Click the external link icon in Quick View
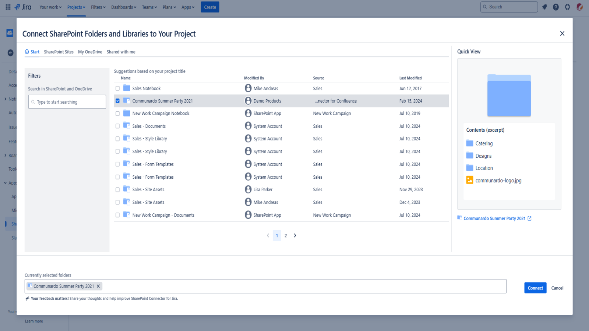The width and height of the screenshot is (589, 331). point(529,218)
